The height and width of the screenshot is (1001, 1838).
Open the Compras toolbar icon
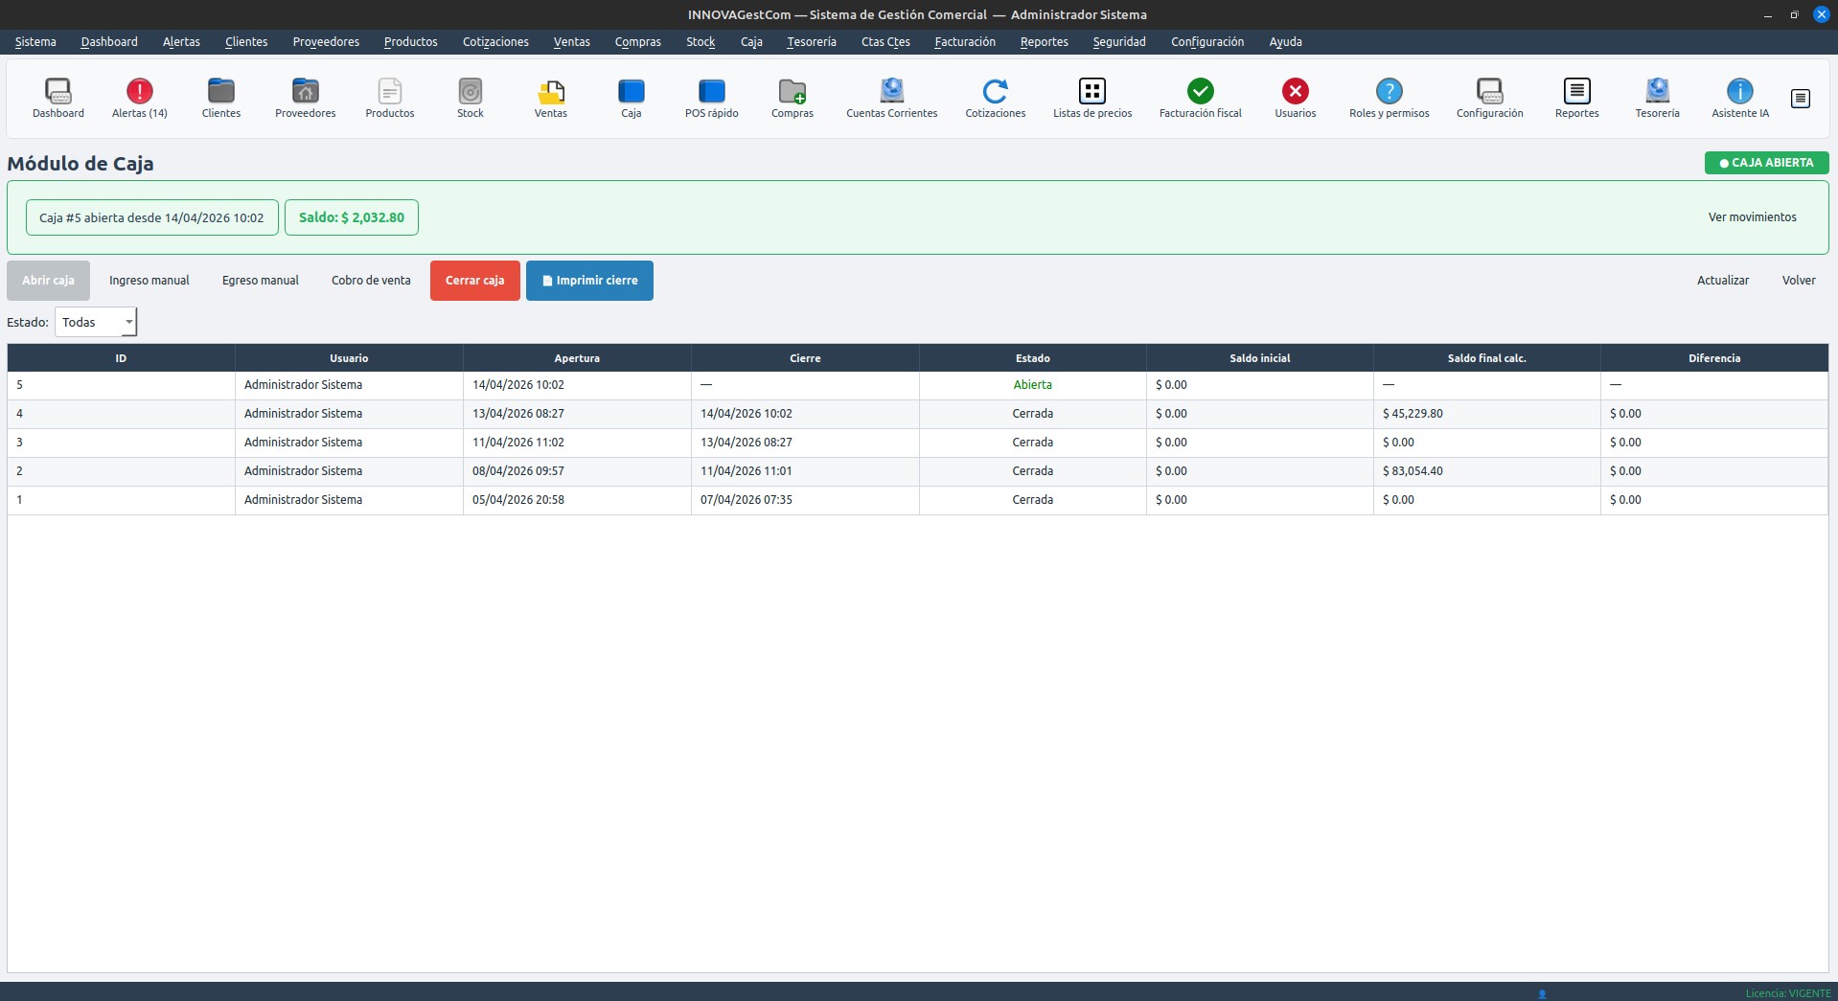point(792,92)
